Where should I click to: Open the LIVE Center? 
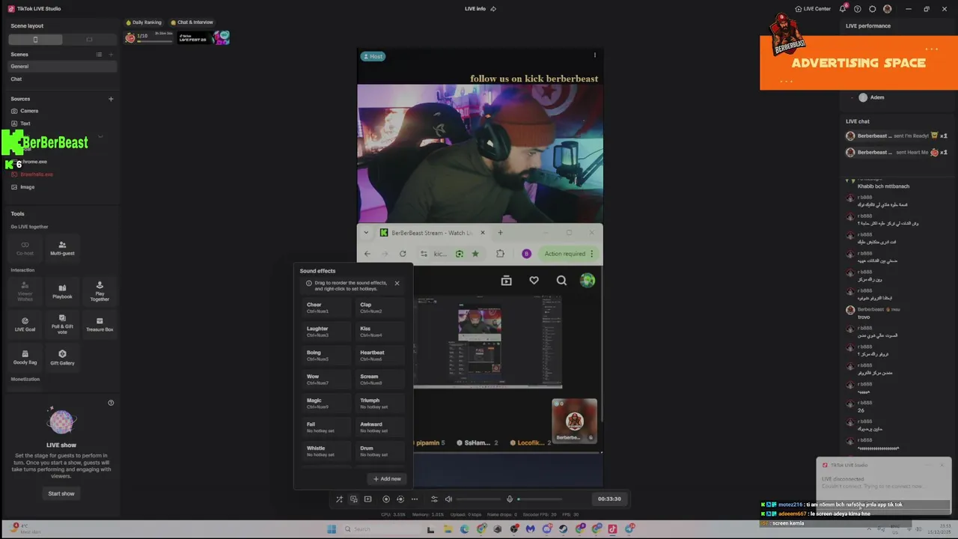coord(813,9)
